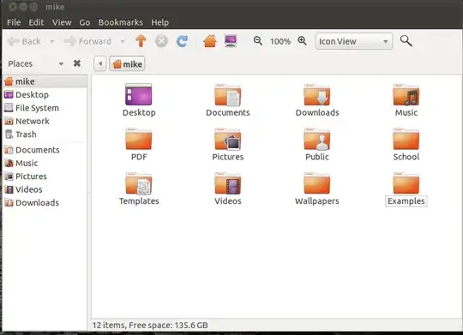
Task: Open Forward history dropdown arrow
Action: [123, 41]
